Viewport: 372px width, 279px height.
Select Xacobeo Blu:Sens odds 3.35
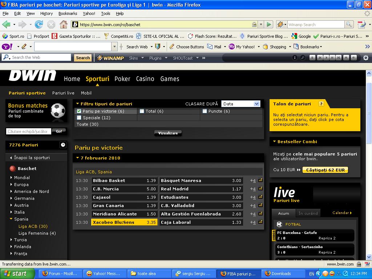pyautogui.click(x=124, y=222)
